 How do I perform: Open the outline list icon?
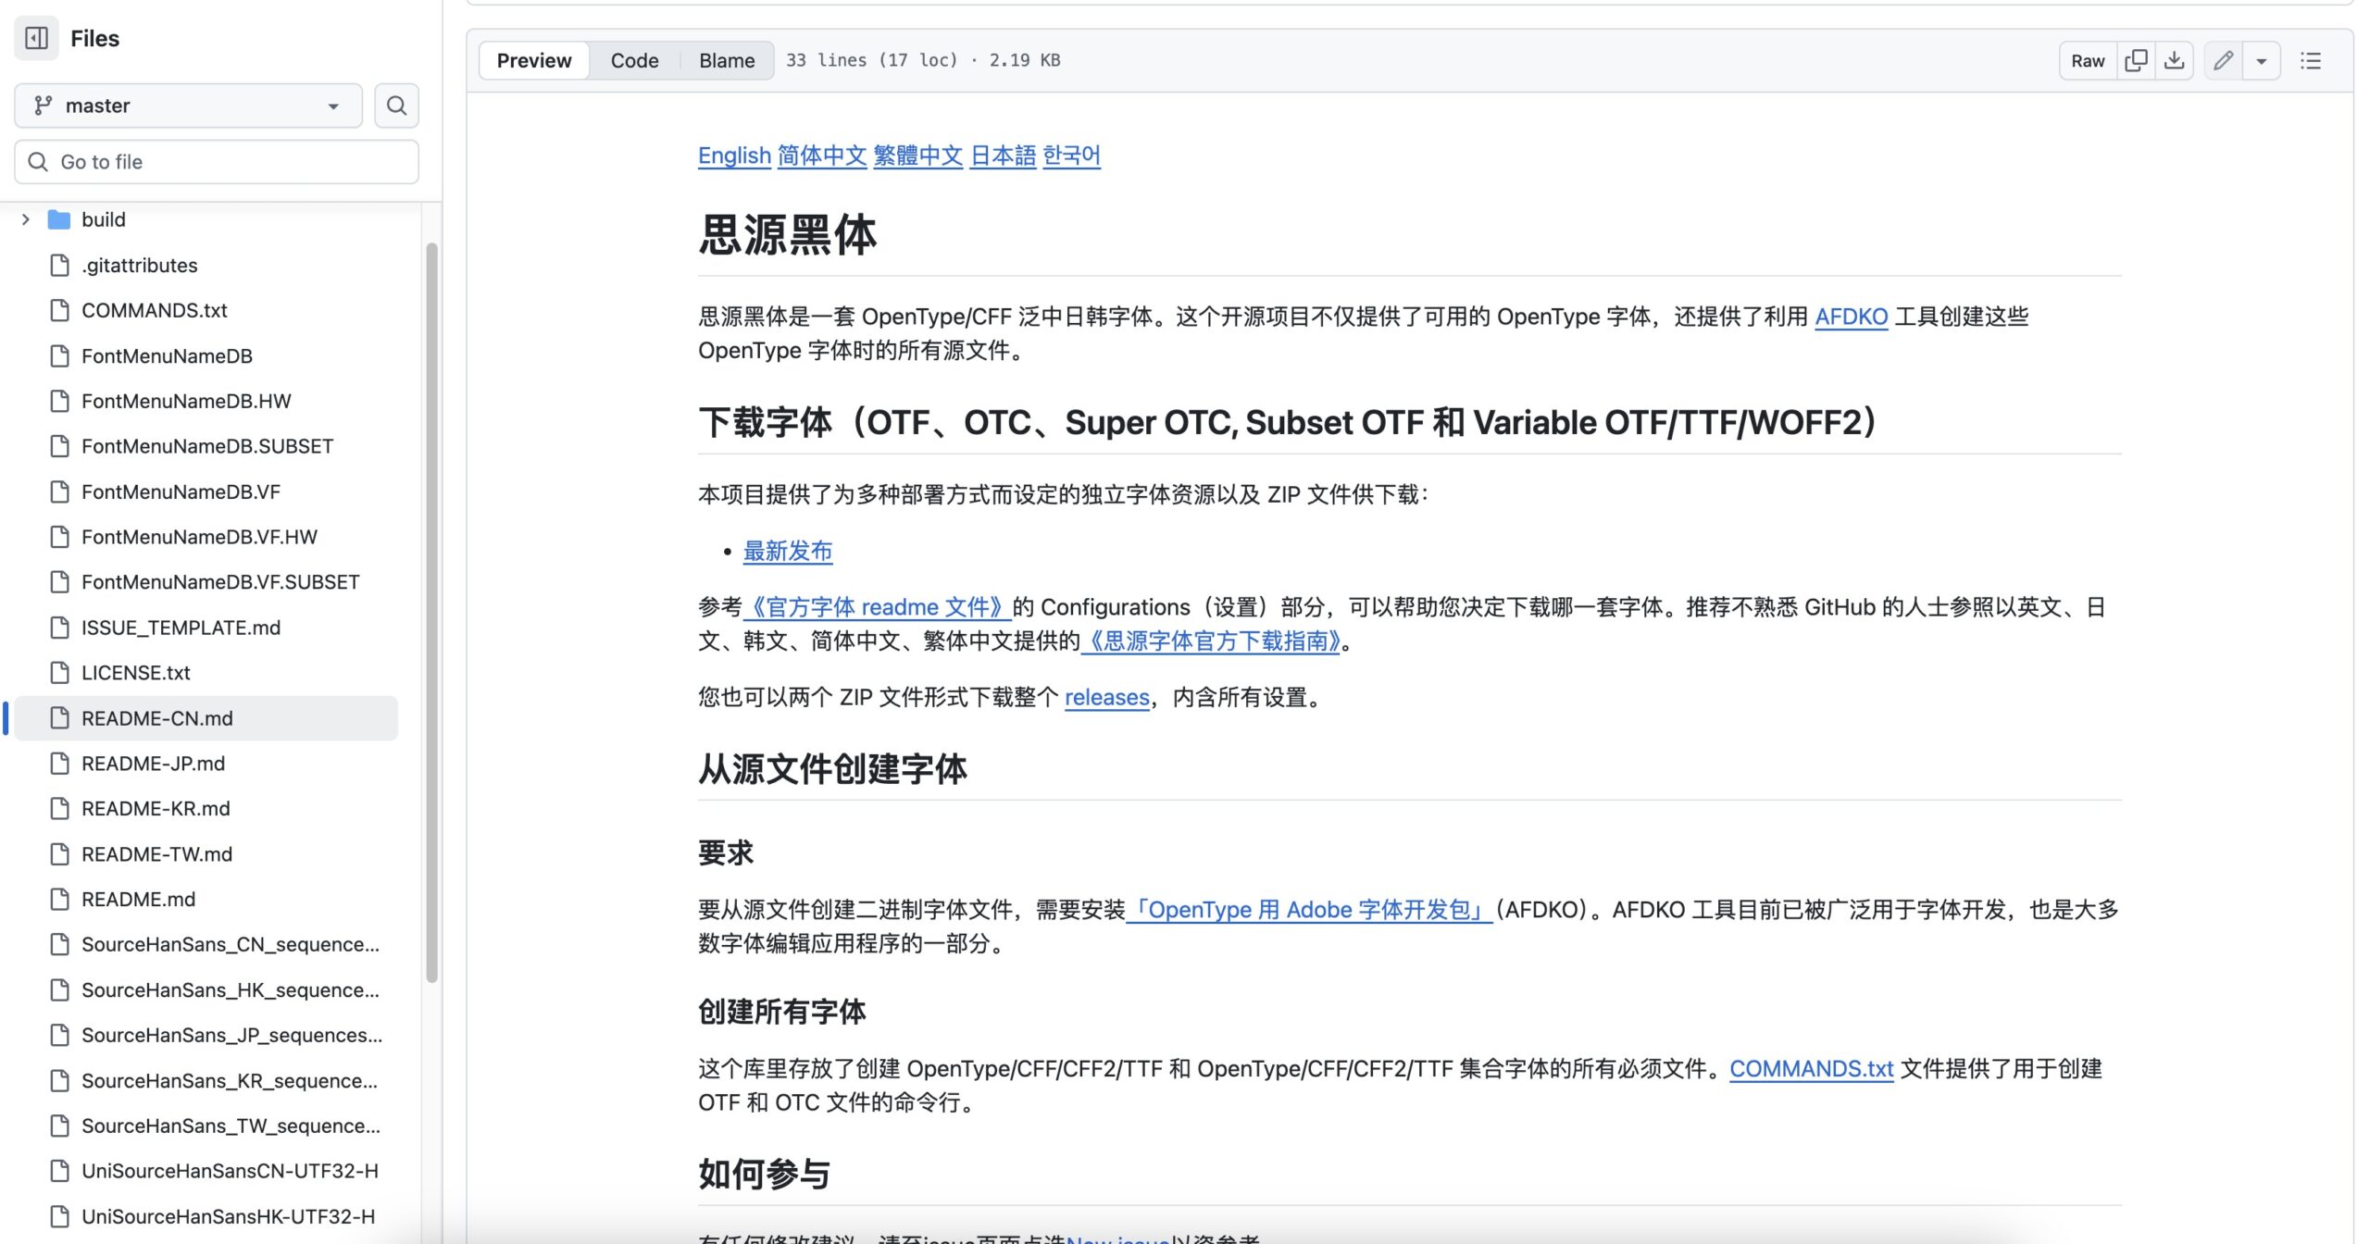click(x=2311, y=61)
